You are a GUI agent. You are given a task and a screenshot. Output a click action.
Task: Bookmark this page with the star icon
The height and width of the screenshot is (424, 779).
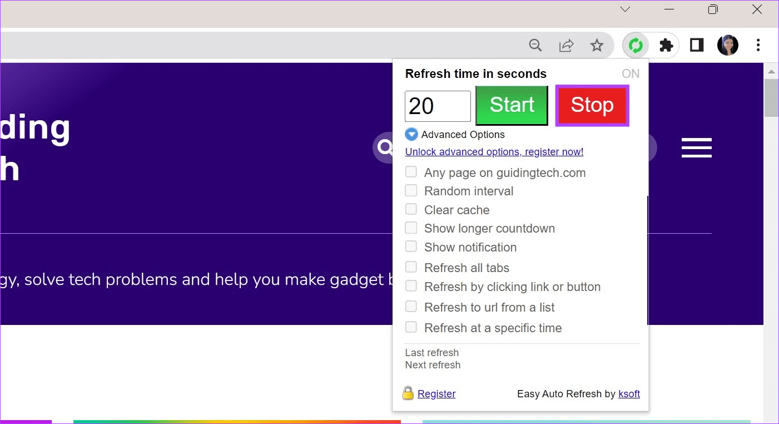point(597,46)
